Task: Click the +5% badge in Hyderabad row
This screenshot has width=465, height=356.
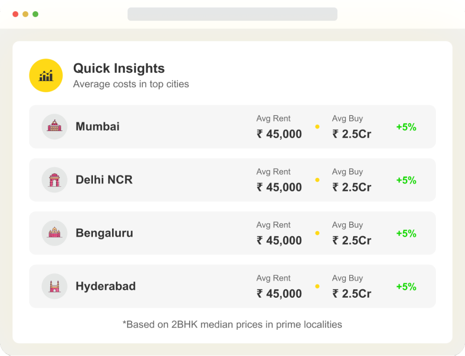Action: click(406, 287)
